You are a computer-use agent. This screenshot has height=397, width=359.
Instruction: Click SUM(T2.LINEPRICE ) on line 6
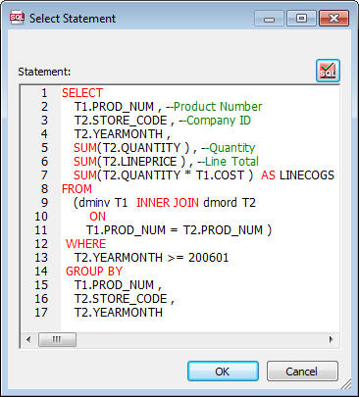[x=129, y=162]
